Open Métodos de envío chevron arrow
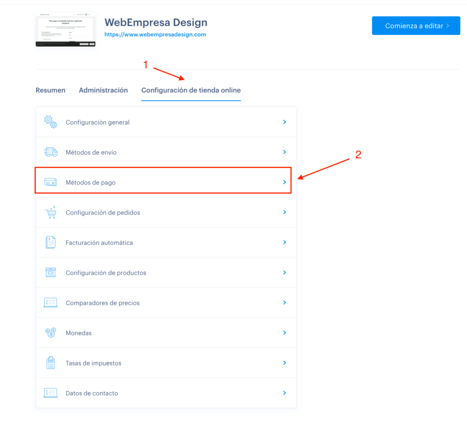Screen dimensions: 467x427 [285, 152]
